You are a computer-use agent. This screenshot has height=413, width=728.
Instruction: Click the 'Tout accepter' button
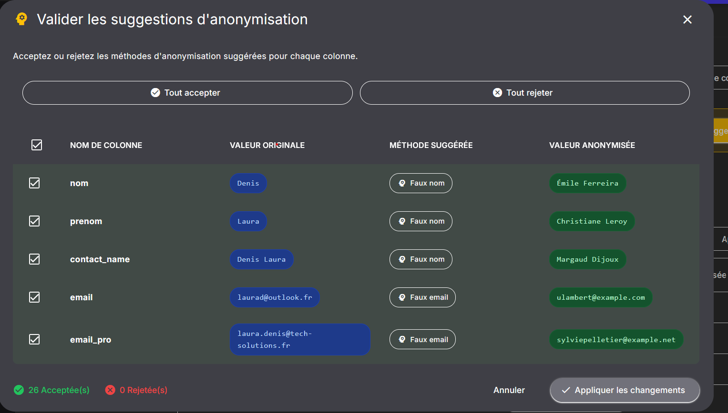(187, 93)
